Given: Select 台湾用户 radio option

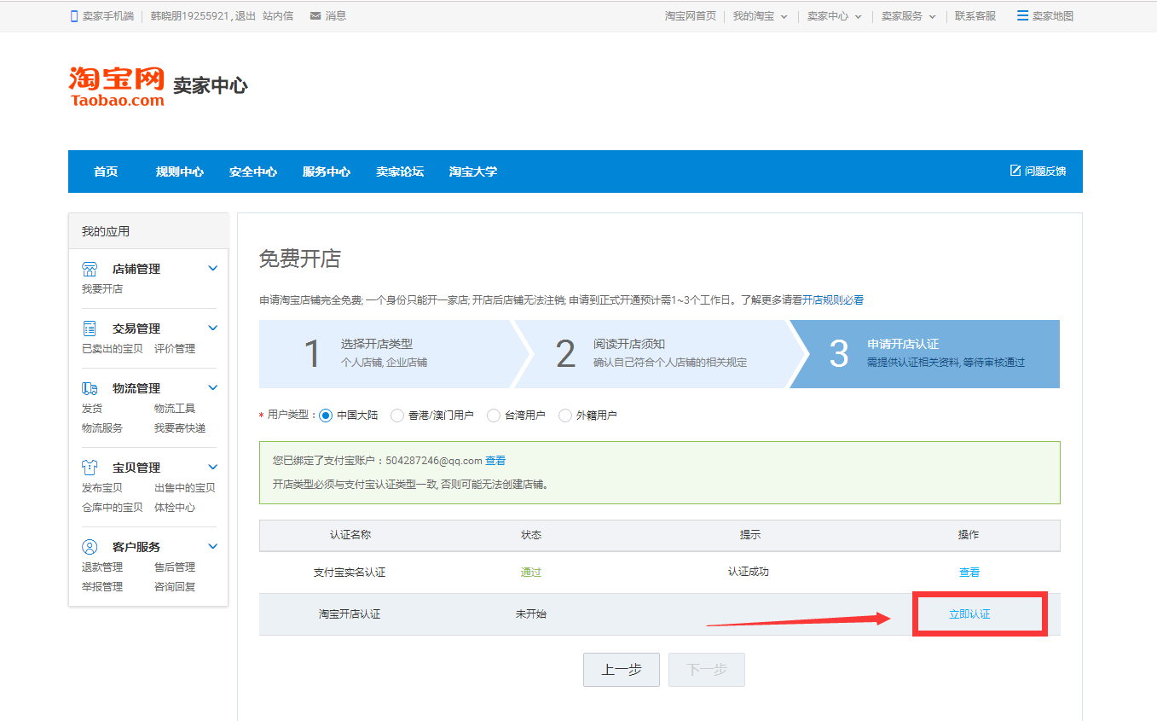Looking at the screenshot, I should (x=494, y=416).
